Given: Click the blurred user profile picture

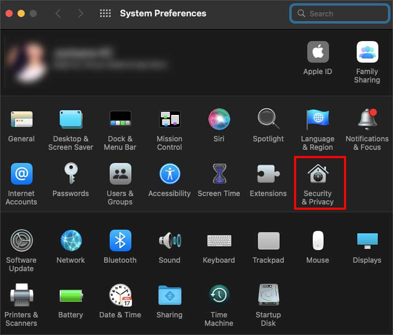Looking at the screenshot, I should (x=28, y=63).
